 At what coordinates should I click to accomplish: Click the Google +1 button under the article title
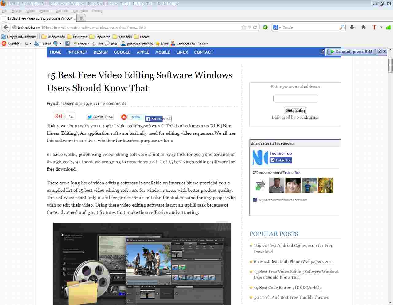pos(58,116)
